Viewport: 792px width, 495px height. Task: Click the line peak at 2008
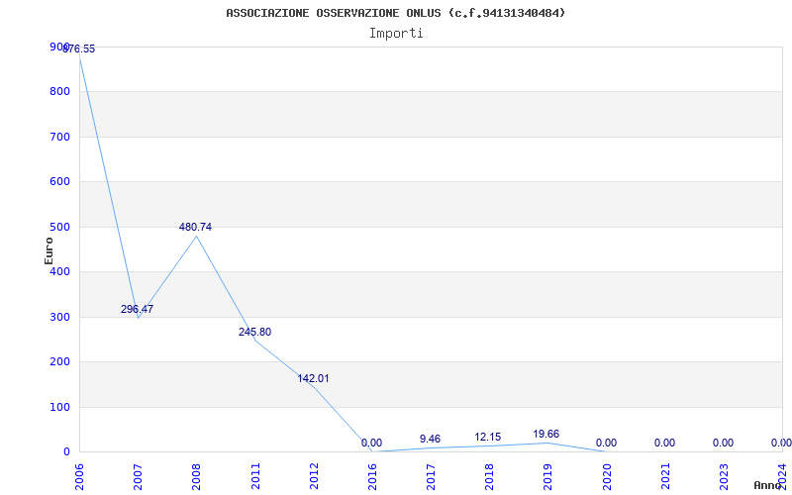(196, 236)
